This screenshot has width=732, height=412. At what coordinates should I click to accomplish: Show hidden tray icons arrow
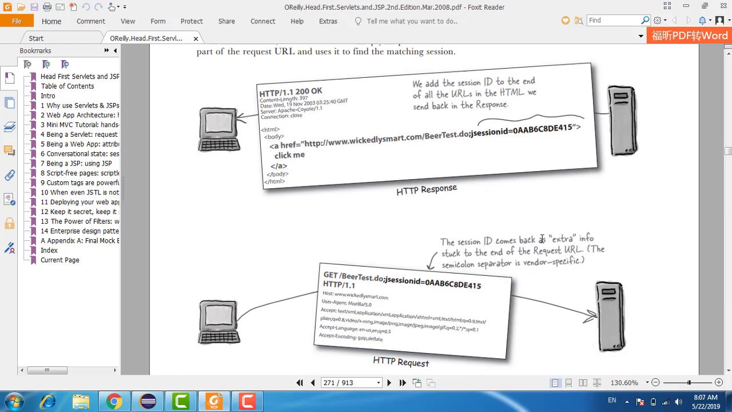627,401
